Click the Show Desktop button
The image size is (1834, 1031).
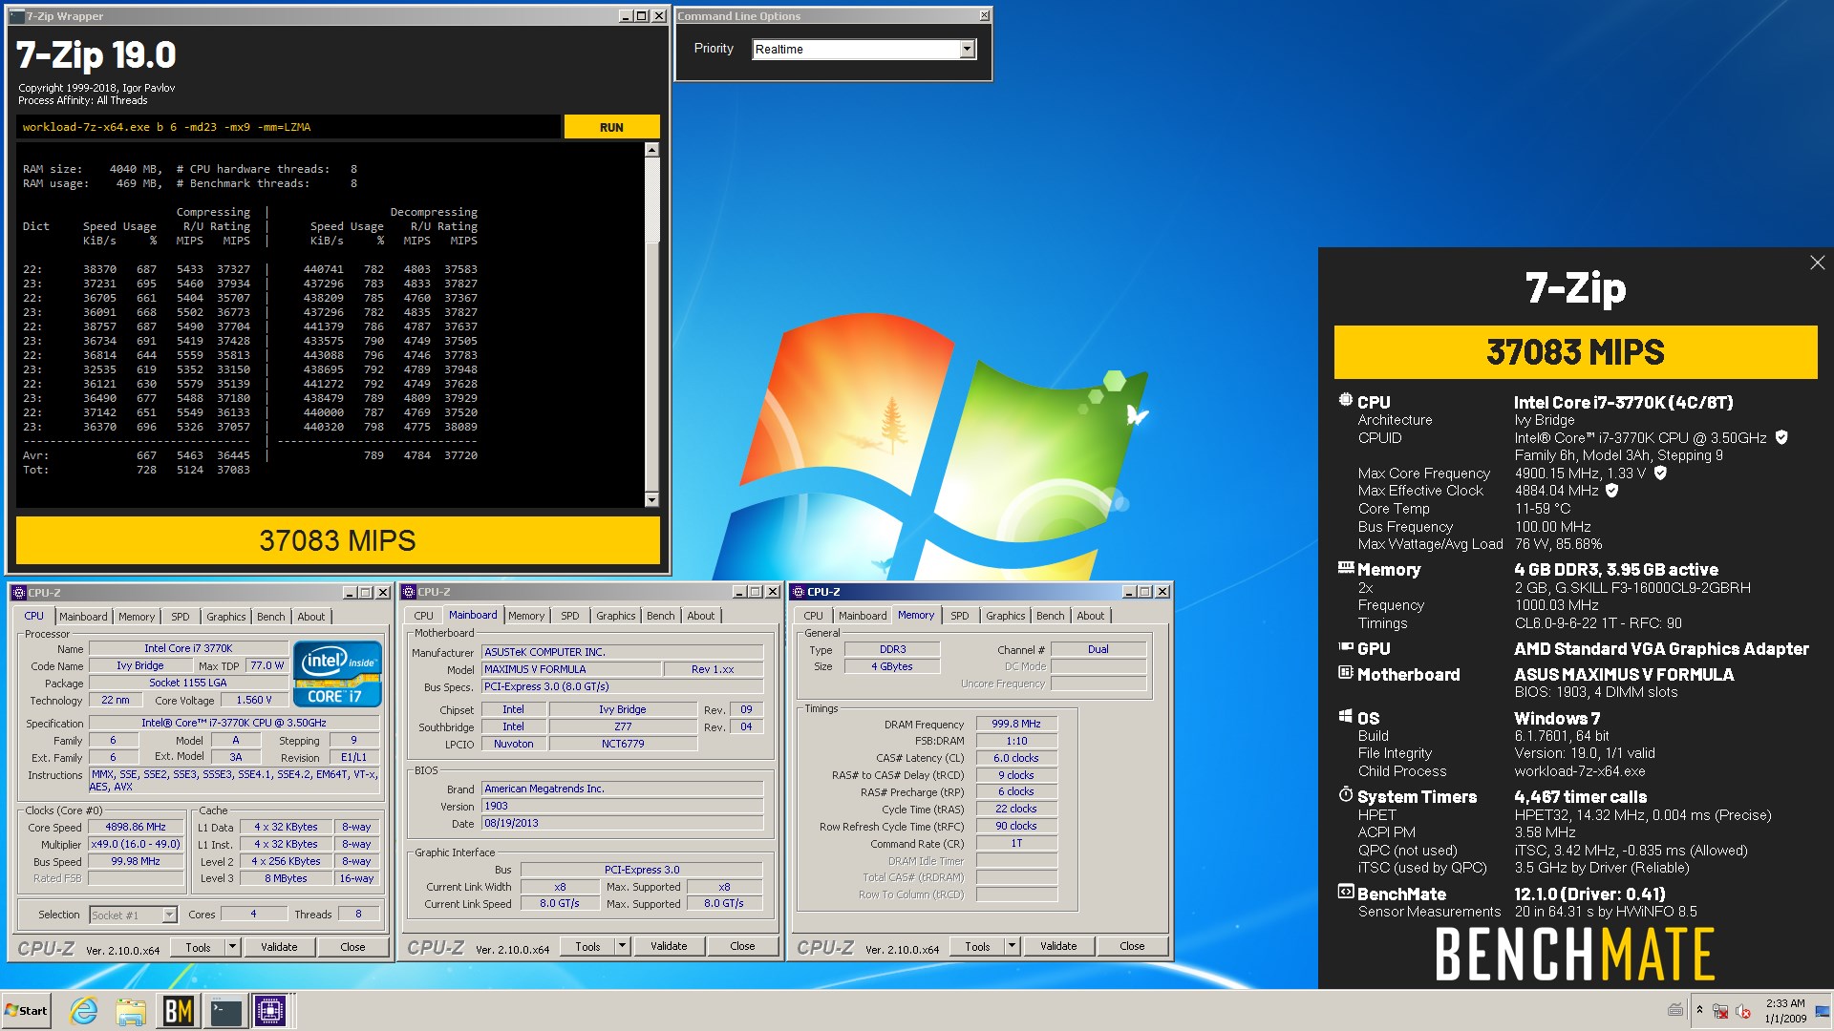point(1823,1011)
